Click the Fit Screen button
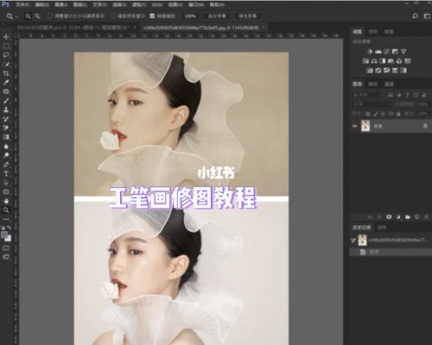The height and width of the screenshot is (345, 432). pyautogui.click(x=217, y=16)
